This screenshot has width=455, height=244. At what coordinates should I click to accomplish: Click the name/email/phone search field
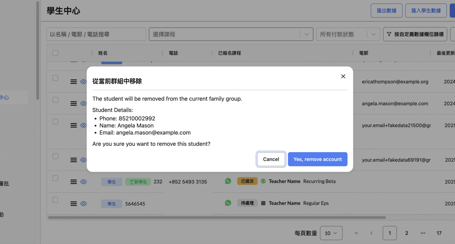96,34
